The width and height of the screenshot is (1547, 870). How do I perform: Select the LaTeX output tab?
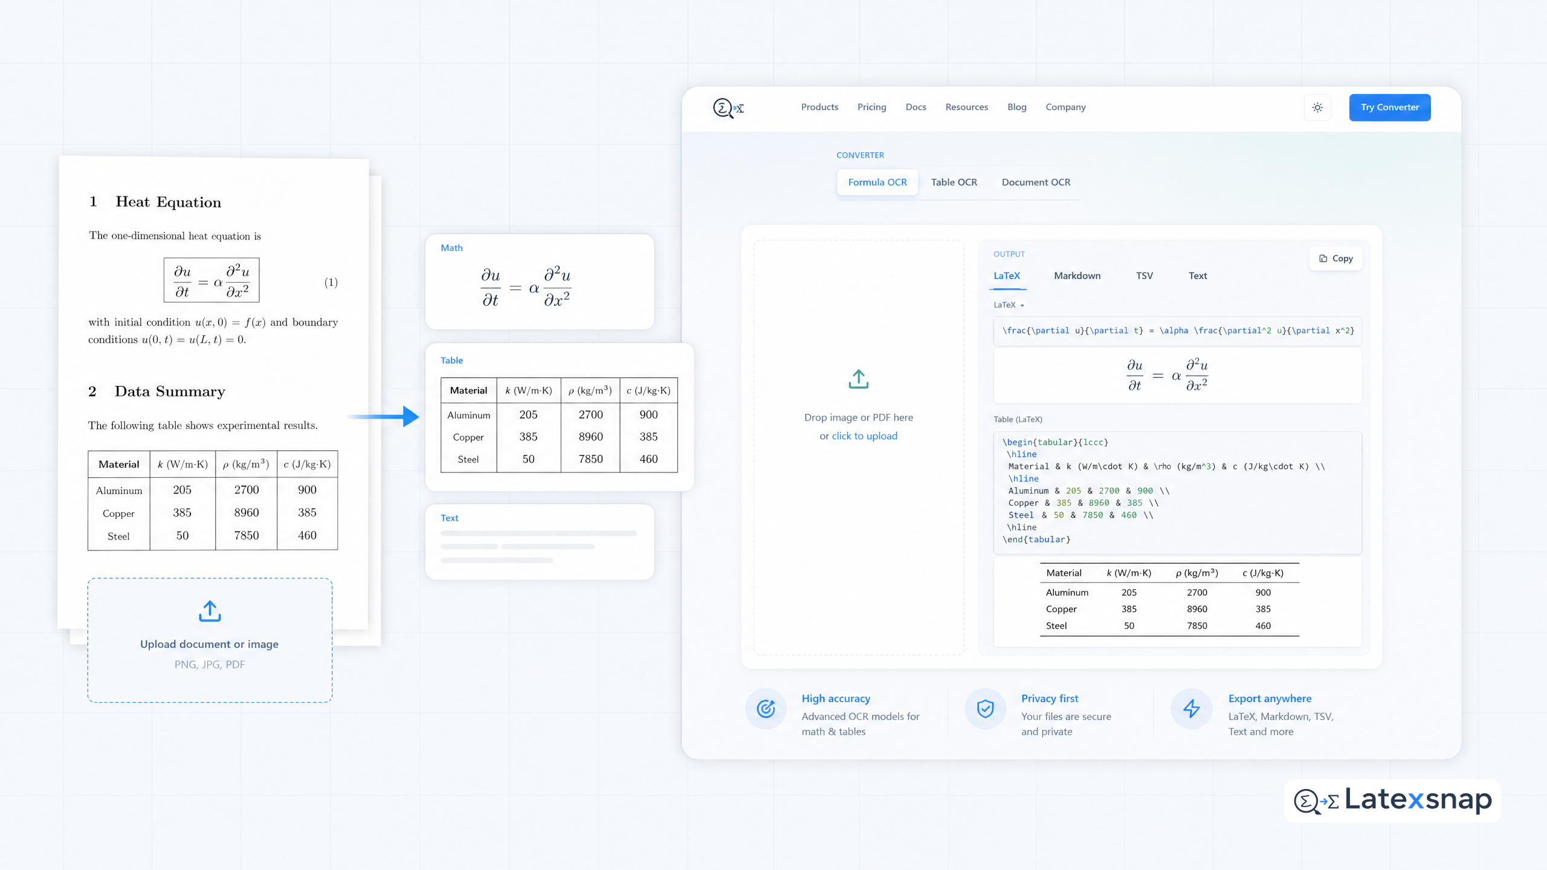[x=1007, y=276]
